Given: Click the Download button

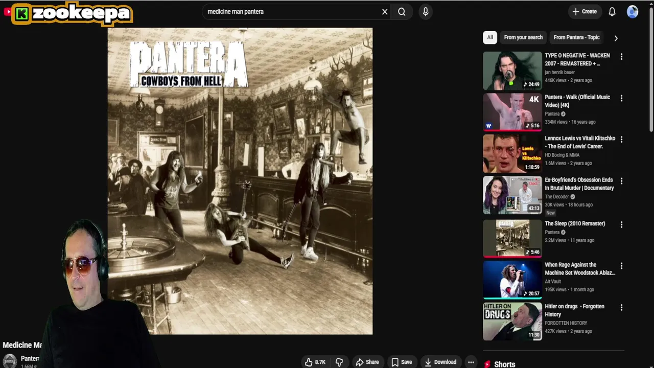Looking at the screenshot, I should coord(440,362).
